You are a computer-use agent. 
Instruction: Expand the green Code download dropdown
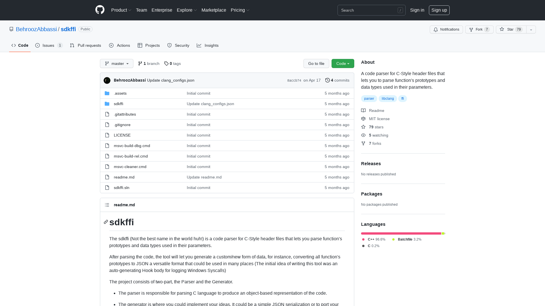tap(343, 63)
